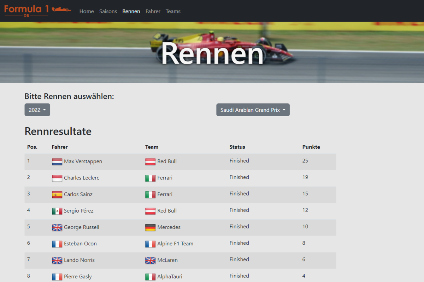The width and height of the screenshot is (424, 282).
Task: Go to the Home navigation item
Action: (x=87, y=11)
